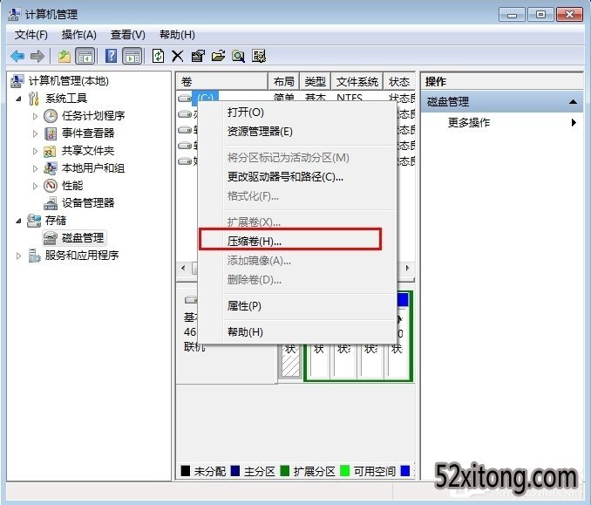Collapse the 系统工具 tree node
This screenshot has width=591, height=505.
pyautogui.click(x=18, y=99)
